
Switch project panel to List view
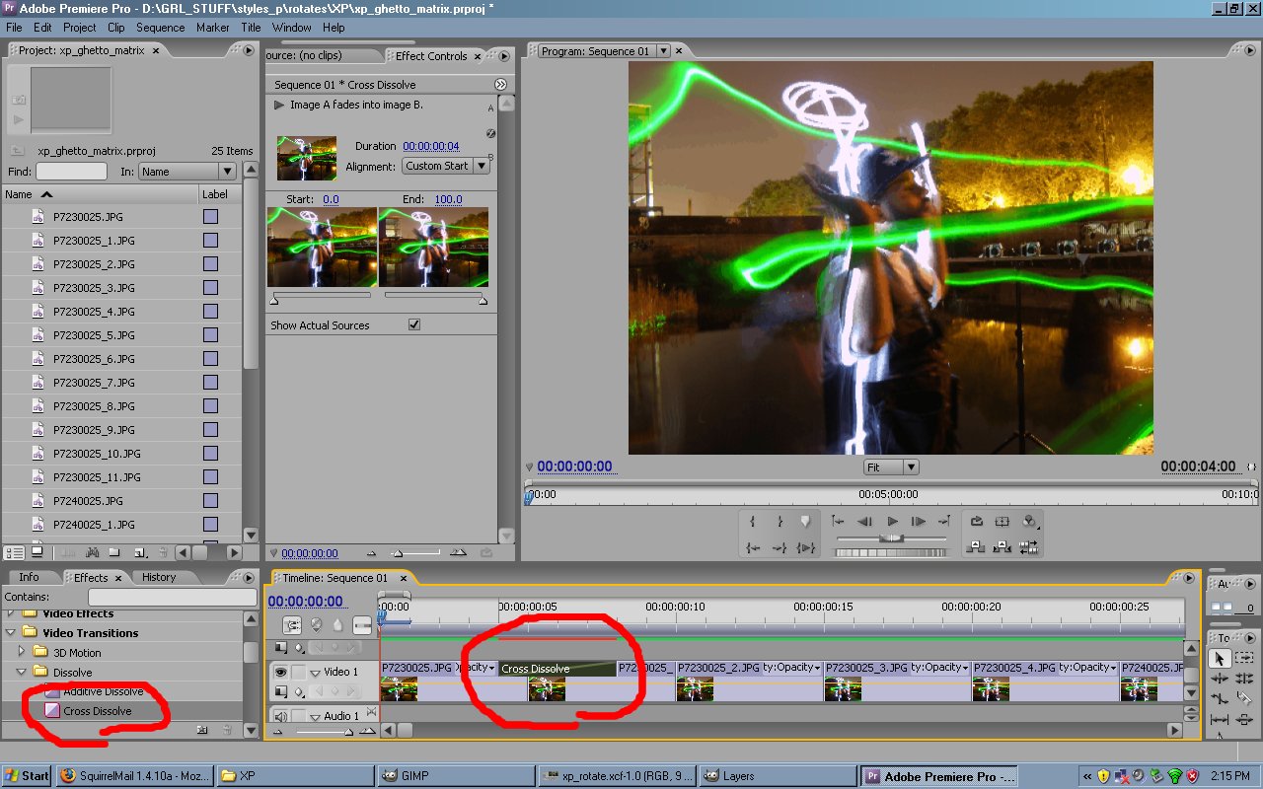[x=15, y=552]
